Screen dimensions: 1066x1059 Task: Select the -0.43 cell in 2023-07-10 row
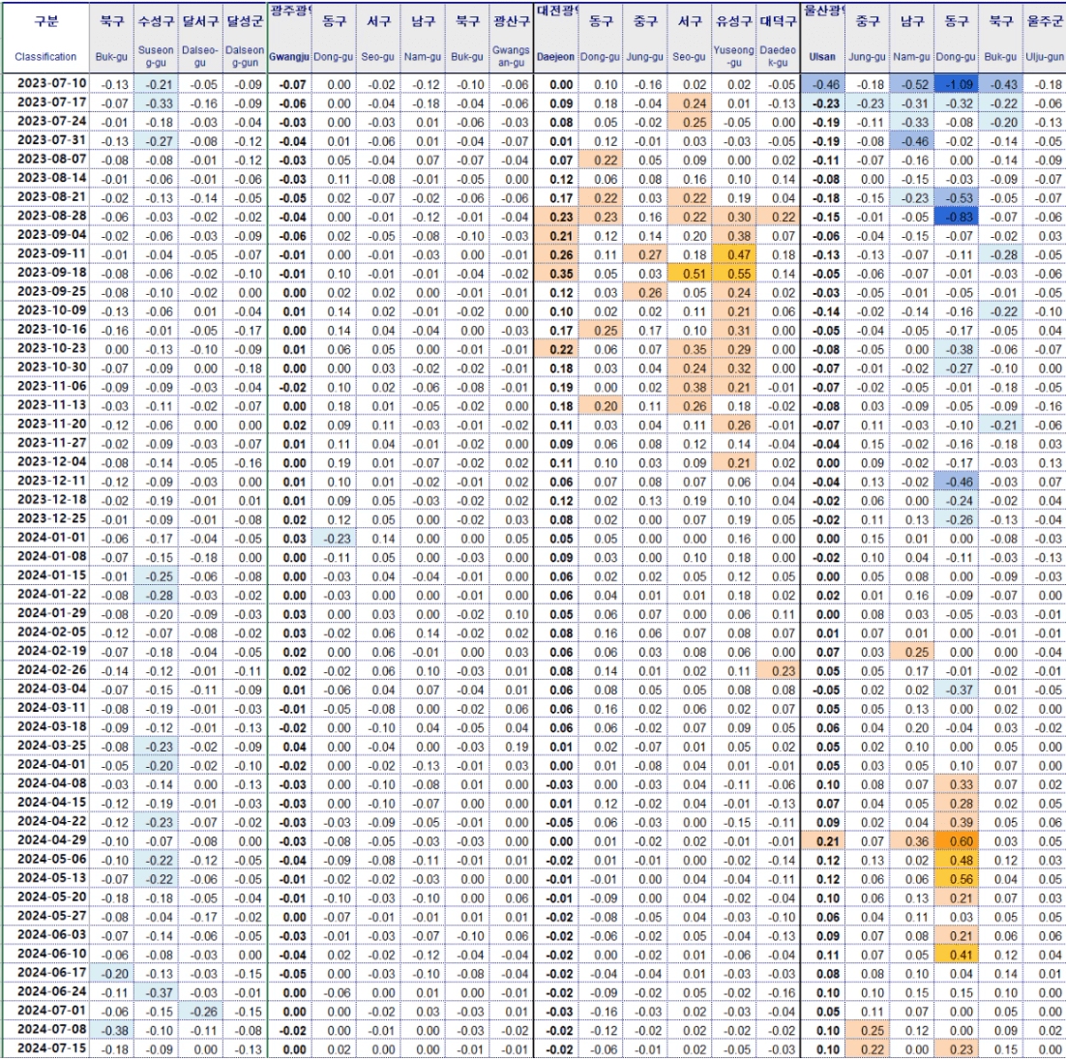1001,84
